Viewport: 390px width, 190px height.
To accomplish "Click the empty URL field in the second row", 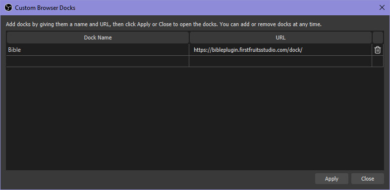I will tap(280, 61).
